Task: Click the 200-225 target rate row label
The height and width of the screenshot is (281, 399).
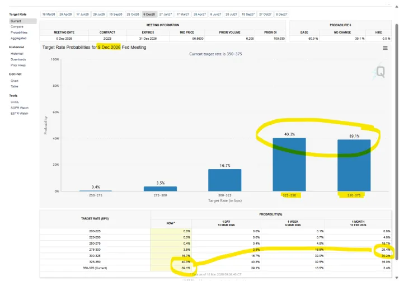Action: click(x=95, y=231)
